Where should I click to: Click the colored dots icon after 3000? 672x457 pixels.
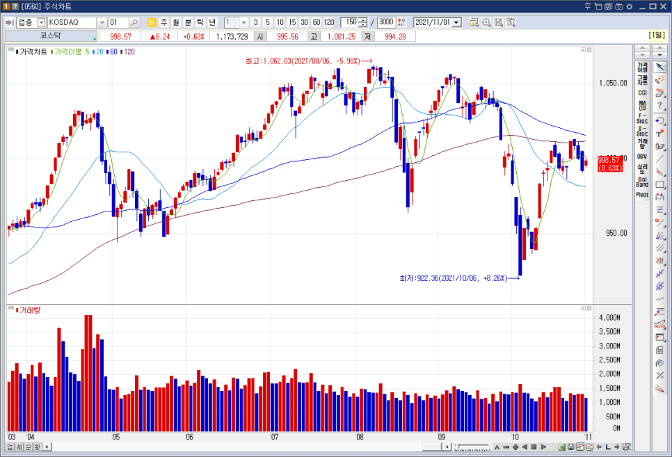pos(401,22)
